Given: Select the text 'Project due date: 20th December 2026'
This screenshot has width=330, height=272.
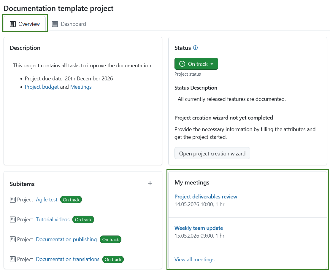Looking at the screenshot, I should tap(69, 79).
